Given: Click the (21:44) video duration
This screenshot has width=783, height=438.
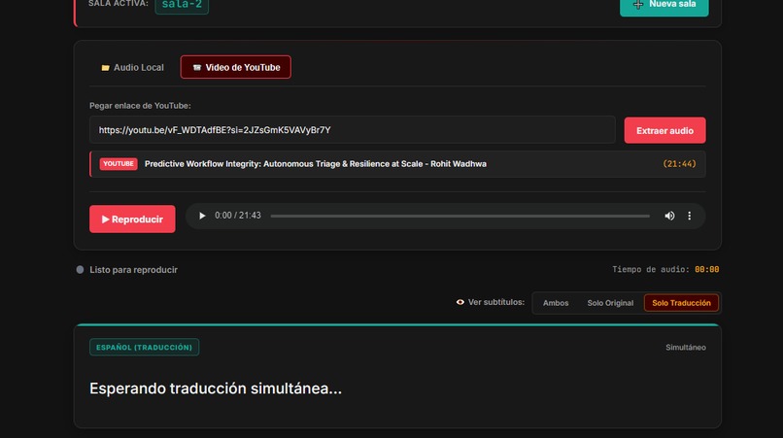Looking at the screenshot, I should 679,164.
